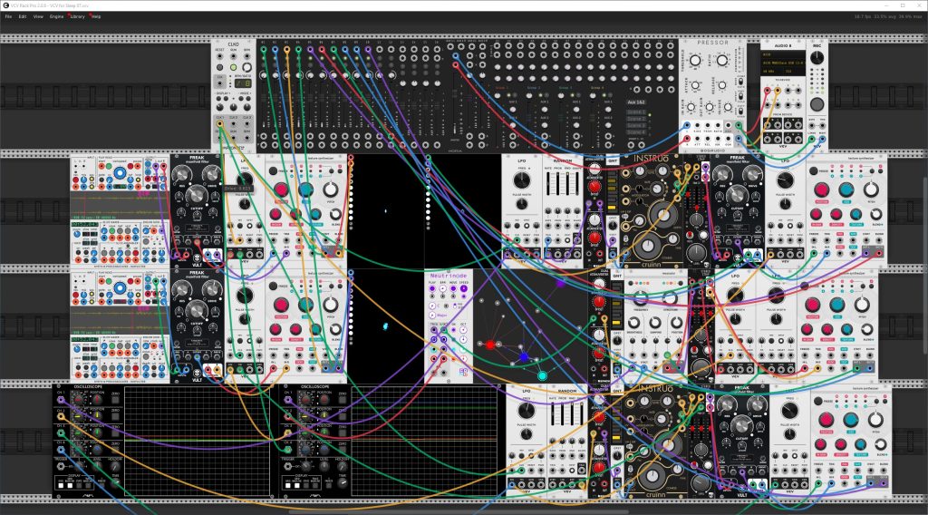Image resolution: width=928 pixels, height=515 pixels.
Task: Open the View menu
Action: [x=38, y=16]
